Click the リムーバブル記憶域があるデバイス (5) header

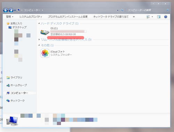[x=66, y=39]
